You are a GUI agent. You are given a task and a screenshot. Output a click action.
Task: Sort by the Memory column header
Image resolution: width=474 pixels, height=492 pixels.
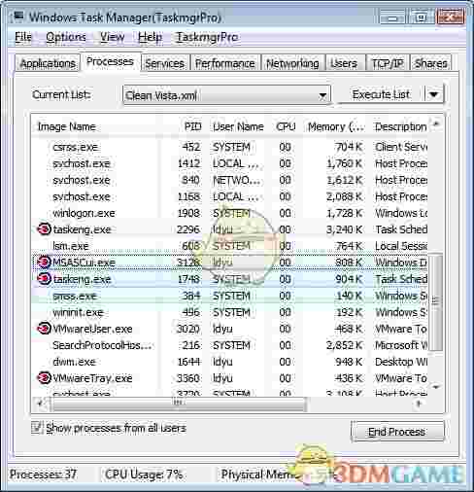coord(335,126)
